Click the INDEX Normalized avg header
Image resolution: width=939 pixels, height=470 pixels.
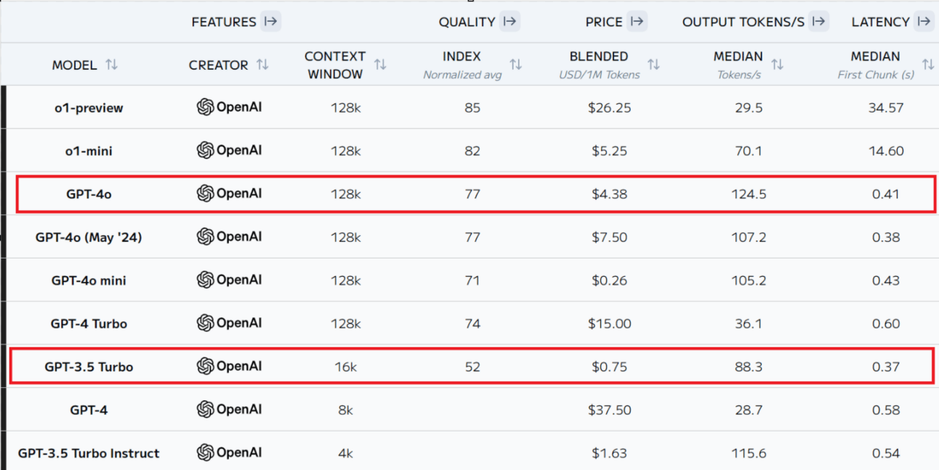tap(462, 65)
